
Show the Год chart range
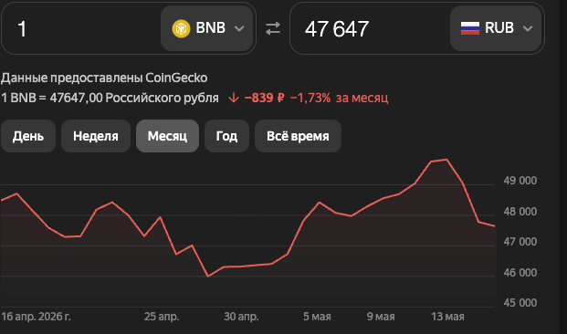click(226, 136)
